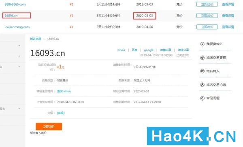This screenshot has width=243, height=147.
Task: Click 立即出价 in the icalianmeng.com row
Action: tap(207, 27)
